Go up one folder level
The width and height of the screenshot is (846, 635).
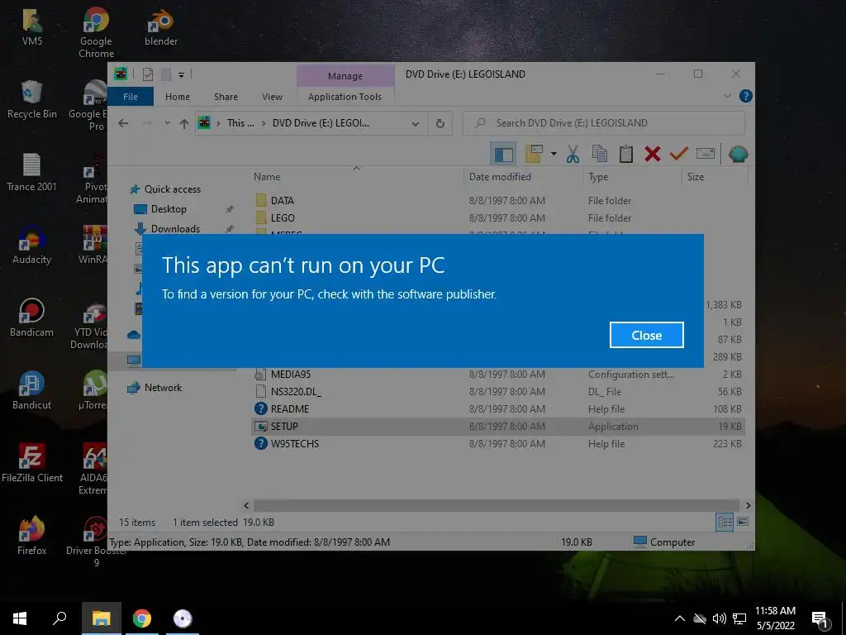click(x=184, y=124)
